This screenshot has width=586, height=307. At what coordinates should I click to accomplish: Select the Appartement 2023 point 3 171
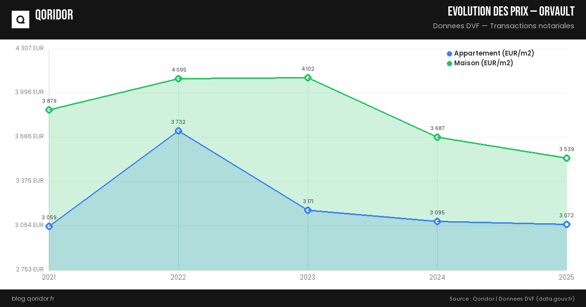(x=308, y=211)
